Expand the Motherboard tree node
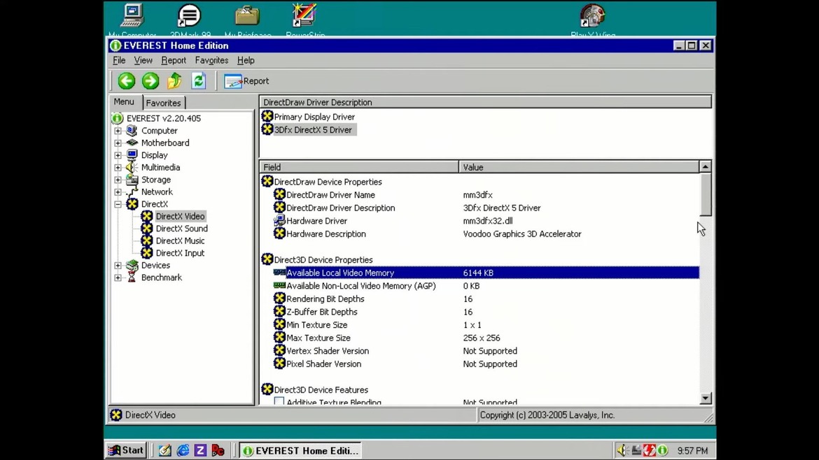The image size is (819, 460). coord(118,143)
